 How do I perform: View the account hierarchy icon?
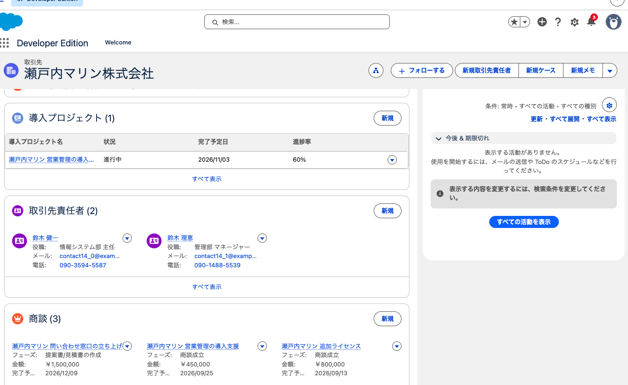pos(376,70)
